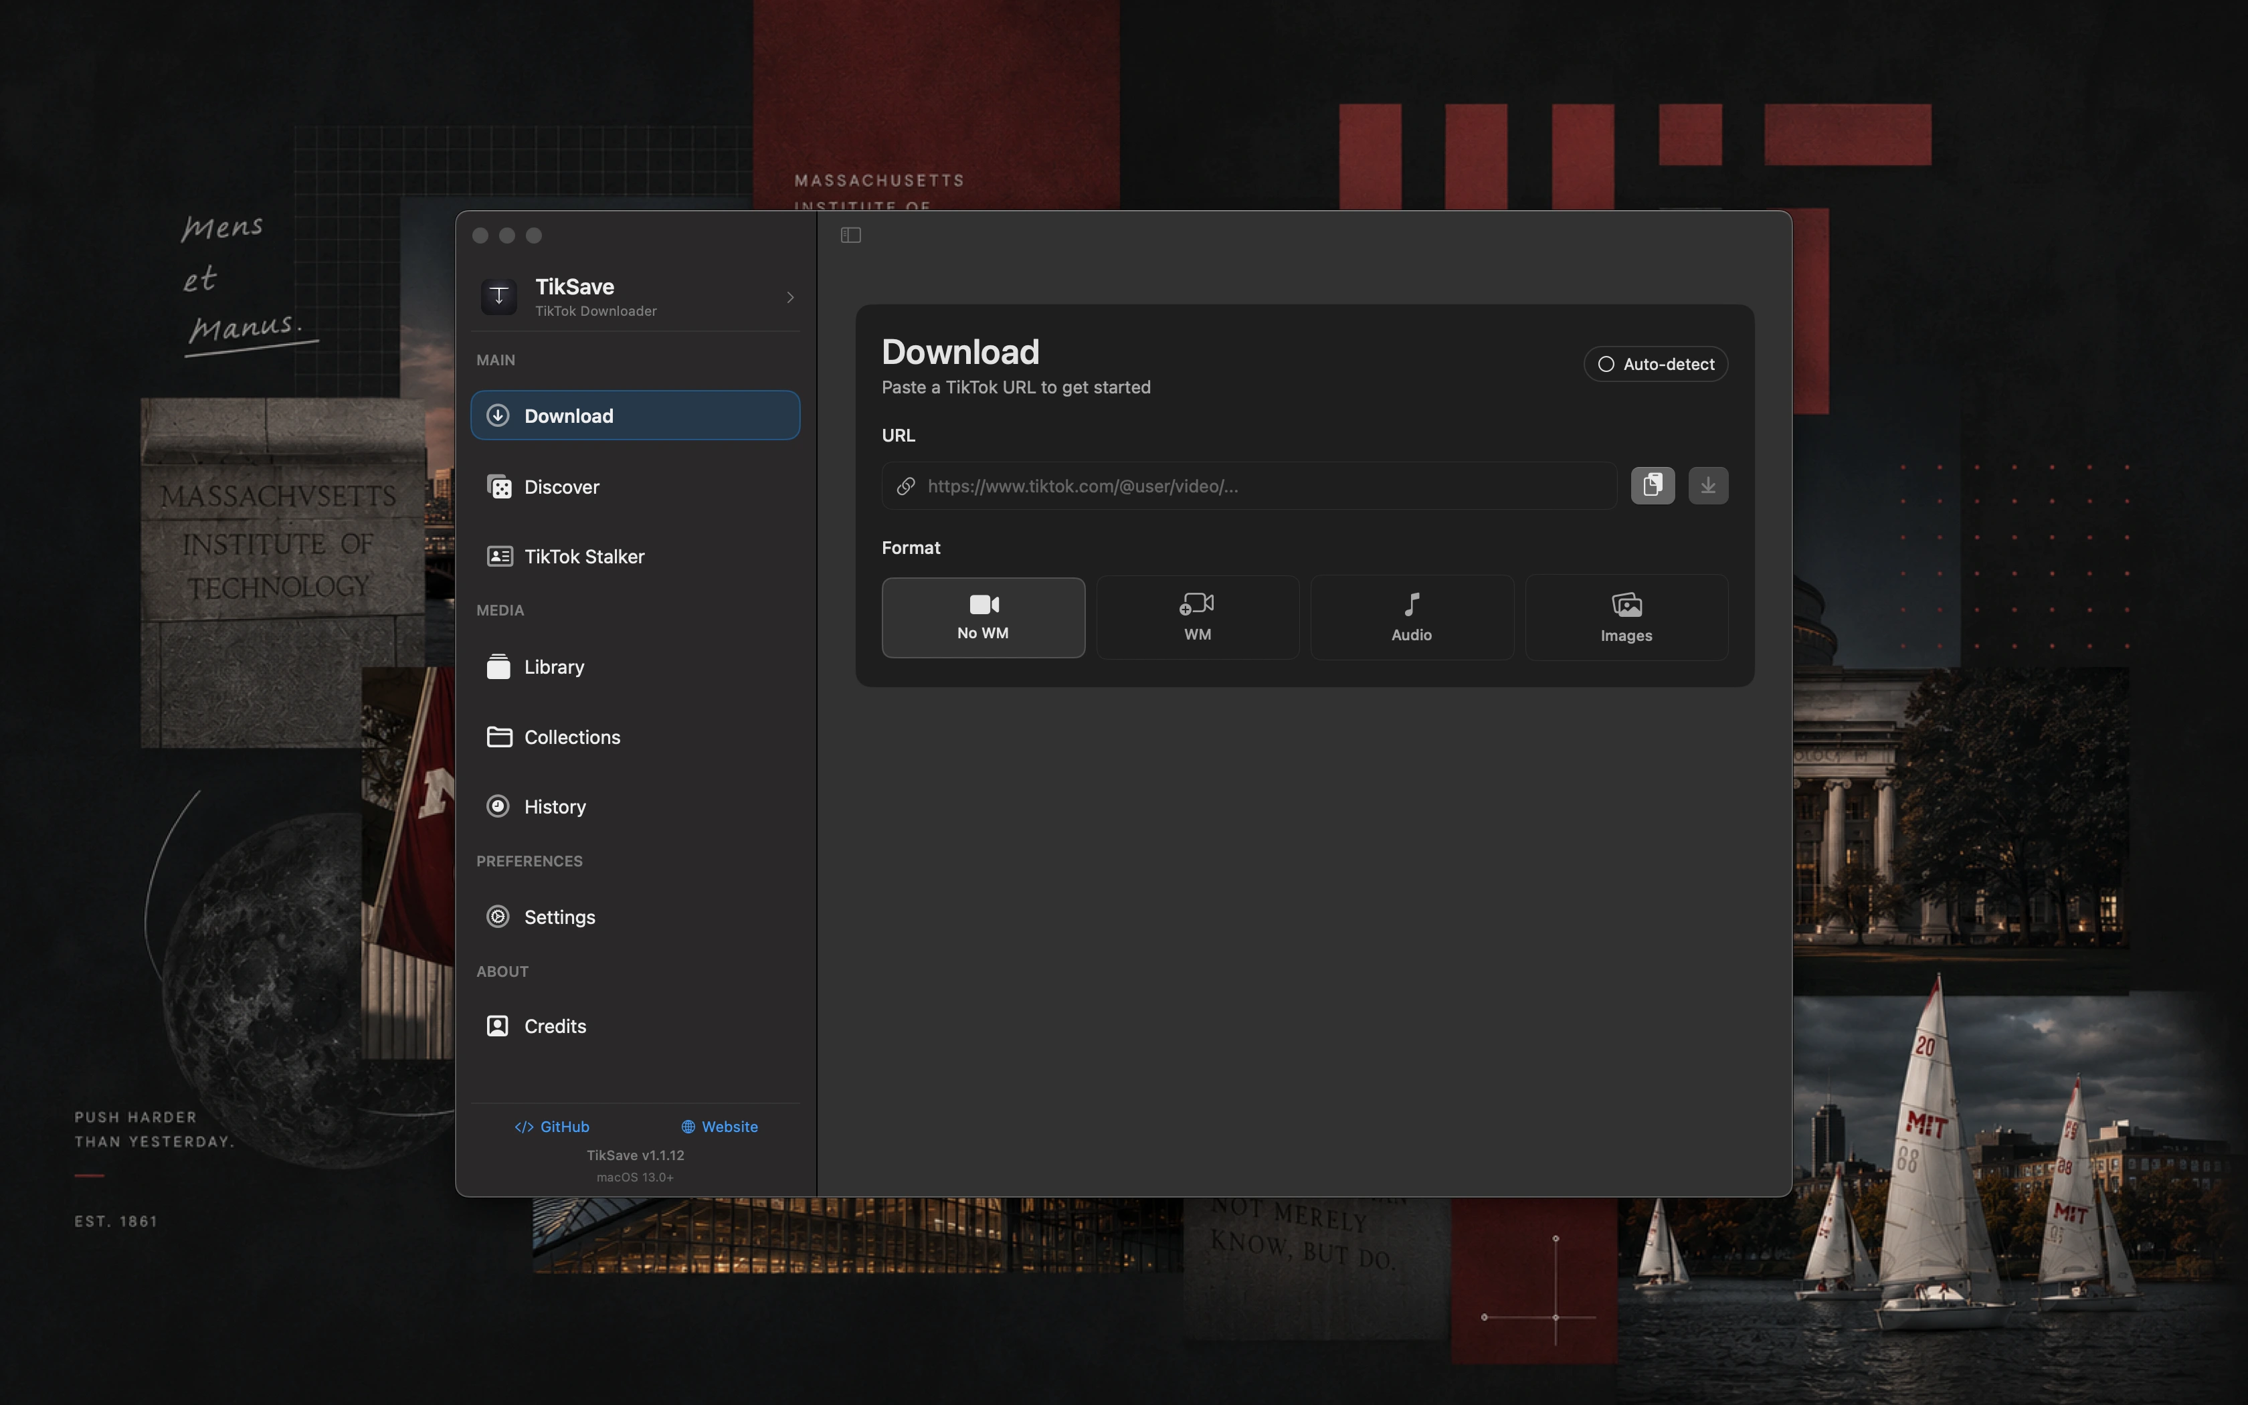2248x1405 pixels.
Task: Click the URL label above the field
Action: 899,436
